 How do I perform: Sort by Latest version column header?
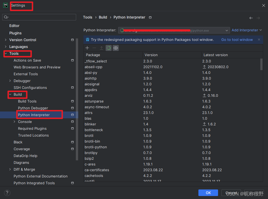click(x=232, y=55)
